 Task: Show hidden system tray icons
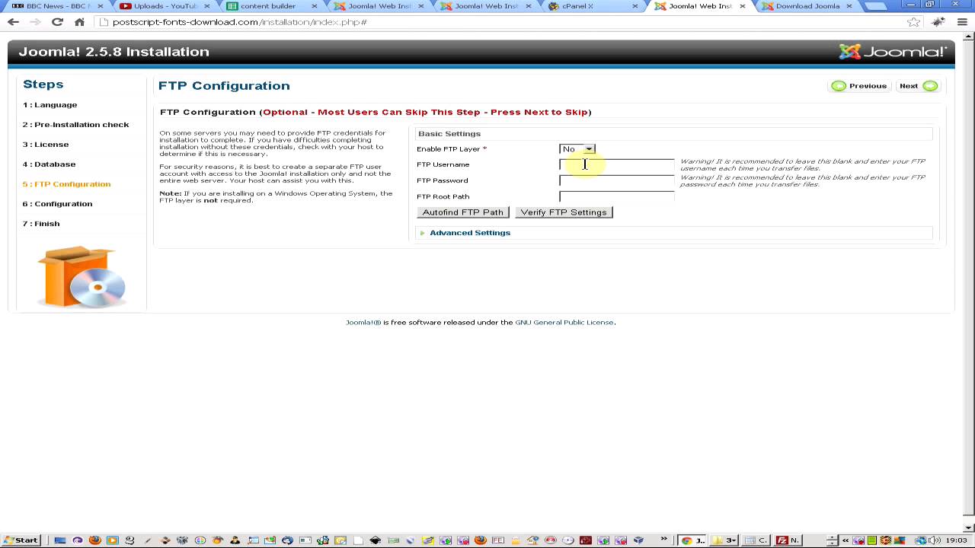pos(846,540)
